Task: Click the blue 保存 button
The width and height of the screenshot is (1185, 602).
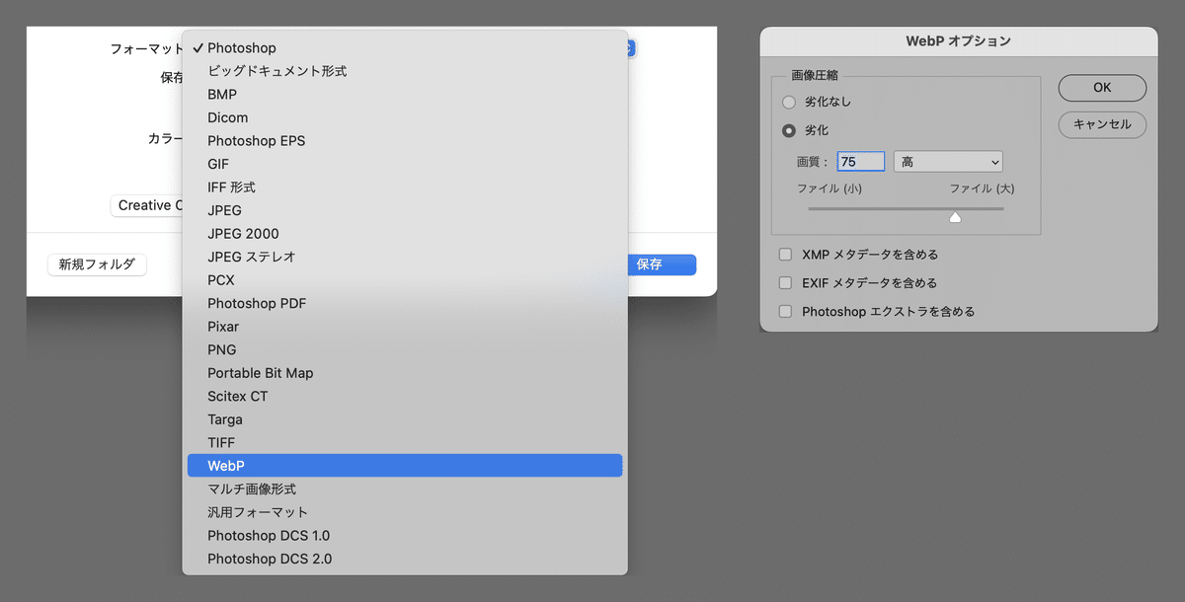Action: 661,264
